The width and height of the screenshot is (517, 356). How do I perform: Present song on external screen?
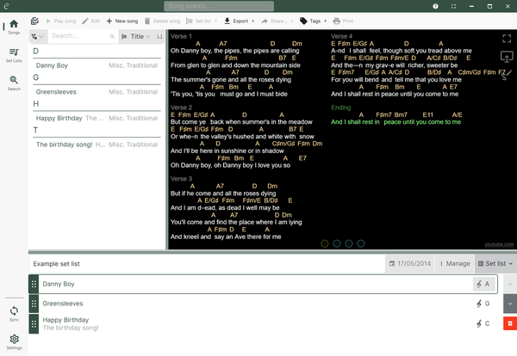[x=507, y=57]
